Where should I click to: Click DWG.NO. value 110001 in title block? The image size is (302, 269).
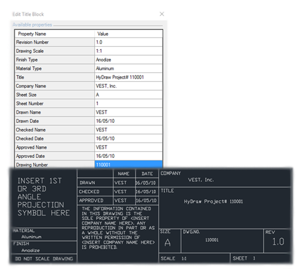tap(212, 240)
